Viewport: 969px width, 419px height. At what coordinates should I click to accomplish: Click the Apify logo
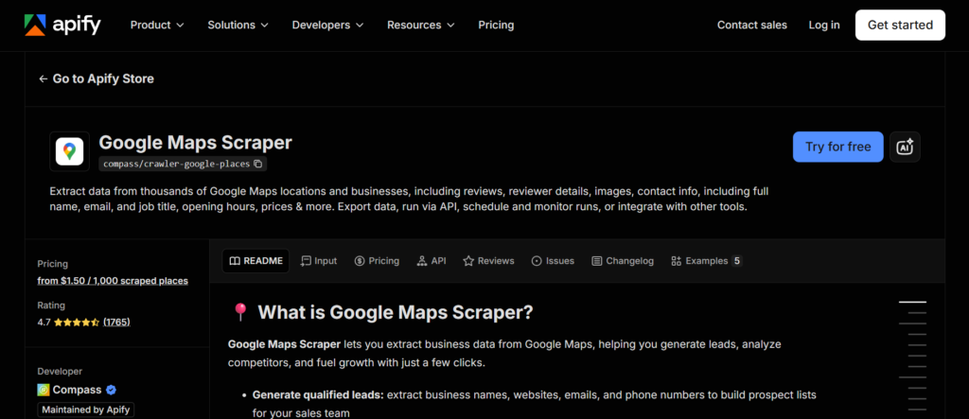(x=62, y=25)
